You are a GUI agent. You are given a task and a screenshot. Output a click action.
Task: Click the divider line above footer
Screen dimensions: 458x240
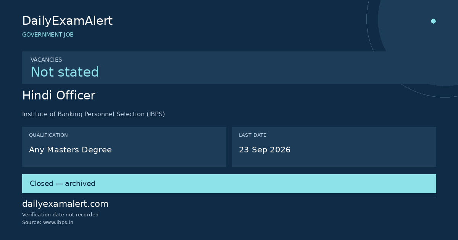coord(229,197)
